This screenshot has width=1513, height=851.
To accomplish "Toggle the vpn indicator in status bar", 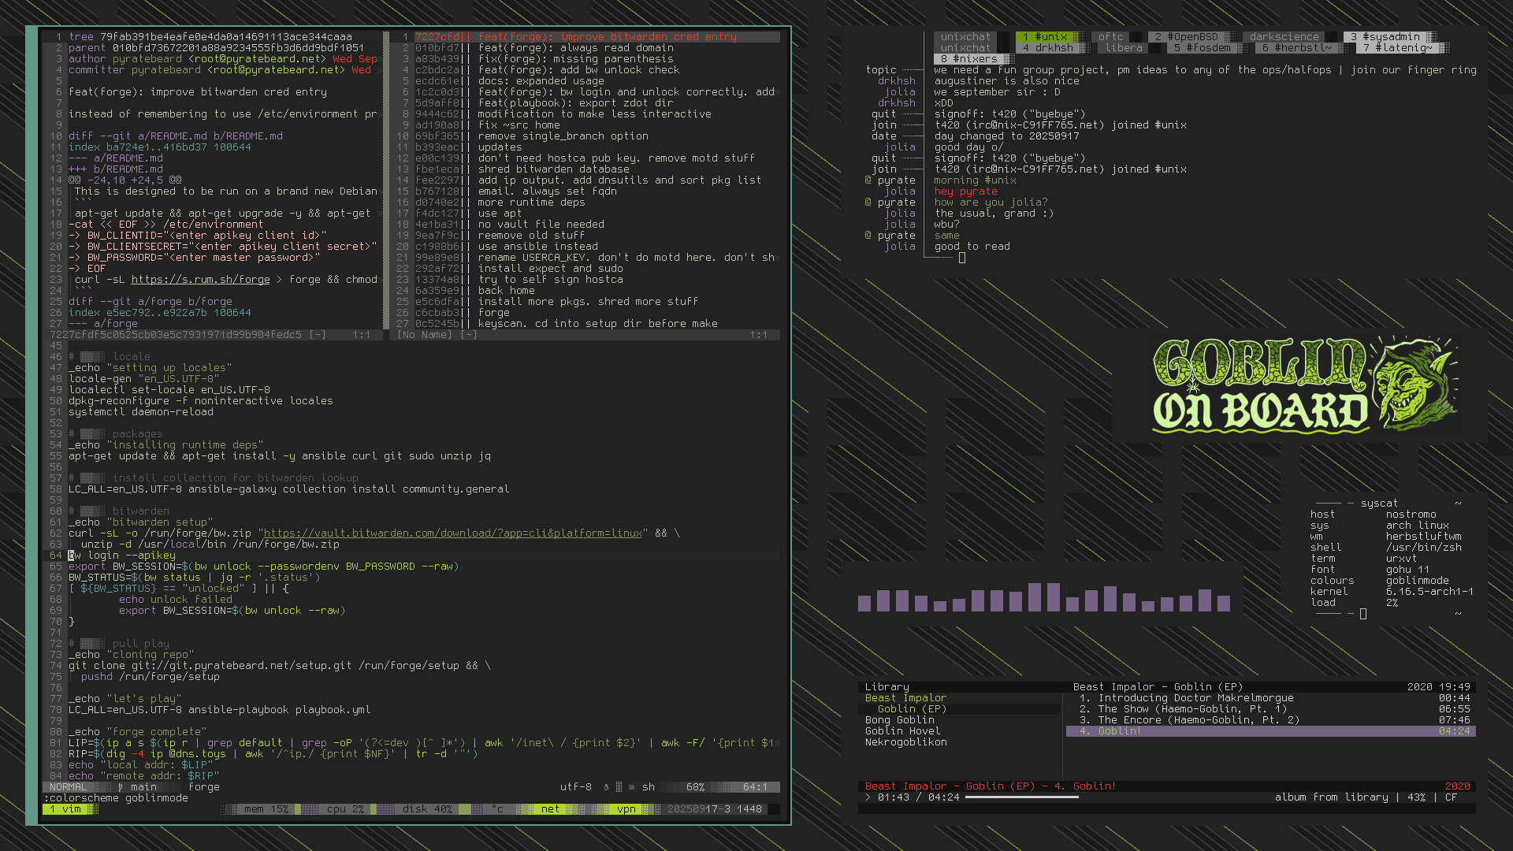I will pos(626,809).
